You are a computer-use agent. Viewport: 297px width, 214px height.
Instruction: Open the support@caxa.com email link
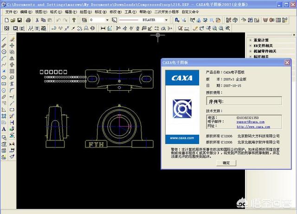click(251, 122)
